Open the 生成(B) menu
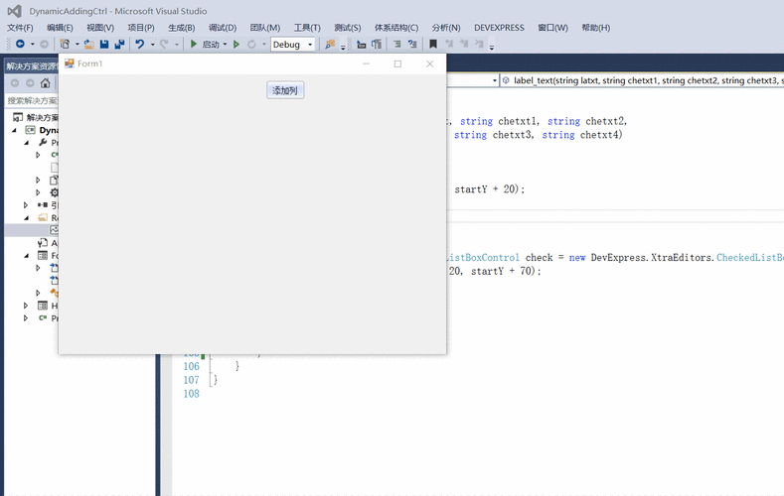 coord(182,28)
